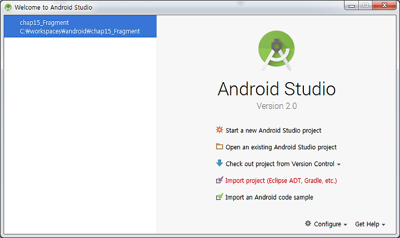Check out project from Version Control
400x238 pixels.
pos(280,164)
